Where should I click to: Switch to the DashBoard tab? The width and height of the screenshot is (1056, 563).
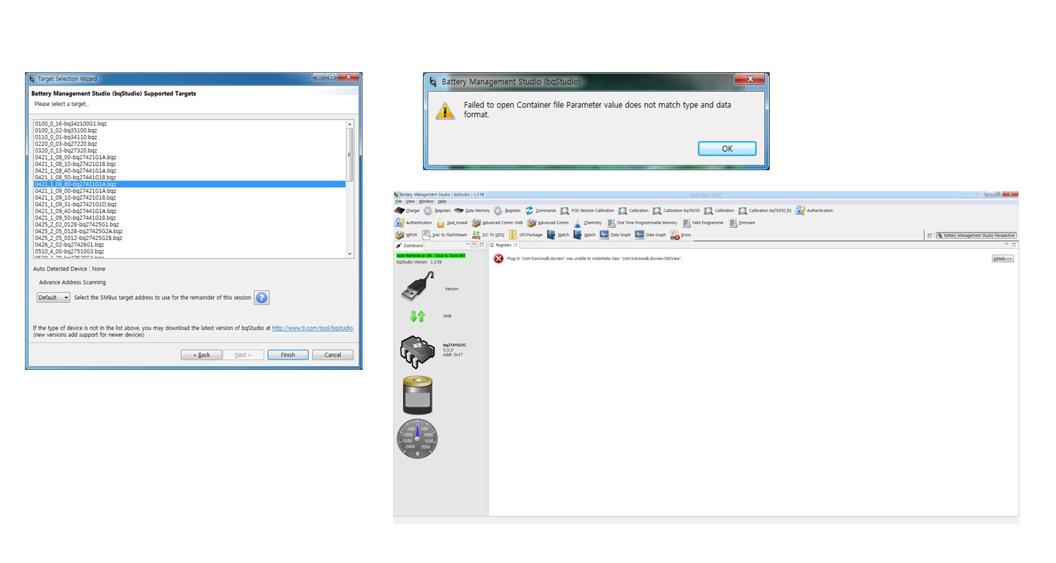click(410, 246)
